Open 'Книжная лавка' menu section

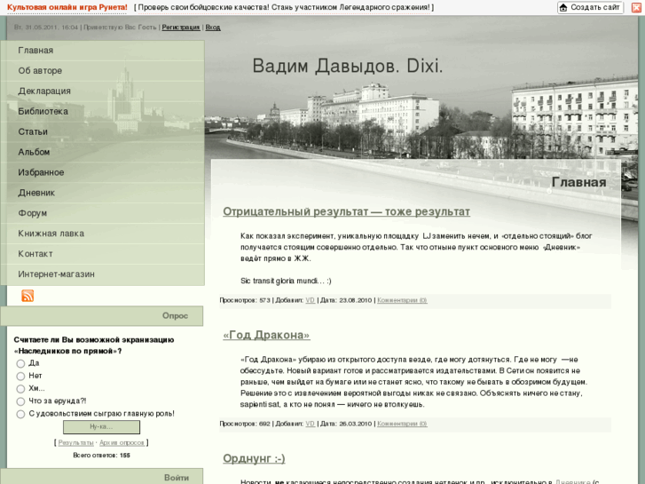[51, 234]
